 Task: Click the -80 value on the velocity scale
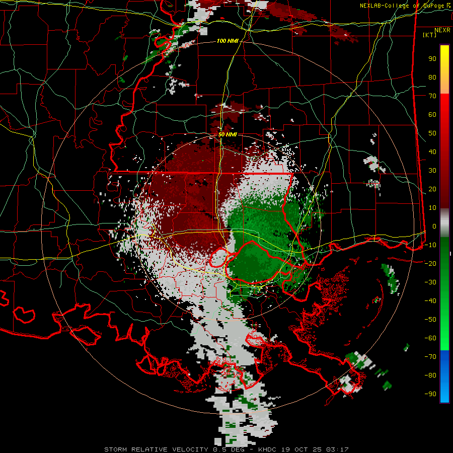click(x=430, y=375)
